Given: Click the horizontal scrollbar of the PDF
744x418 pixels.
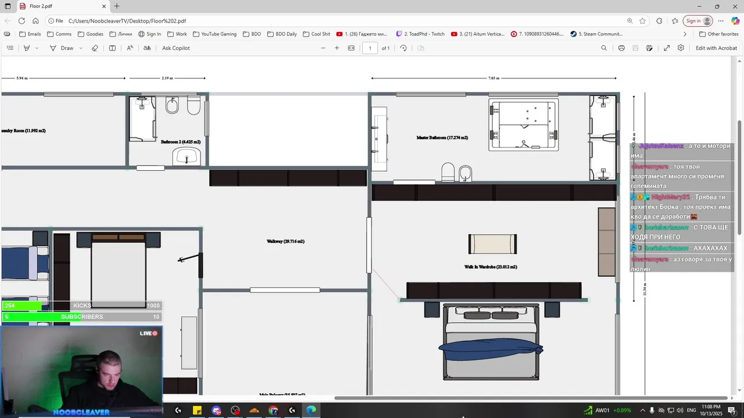Looking at the screenshot, I should tap(531, 398).
